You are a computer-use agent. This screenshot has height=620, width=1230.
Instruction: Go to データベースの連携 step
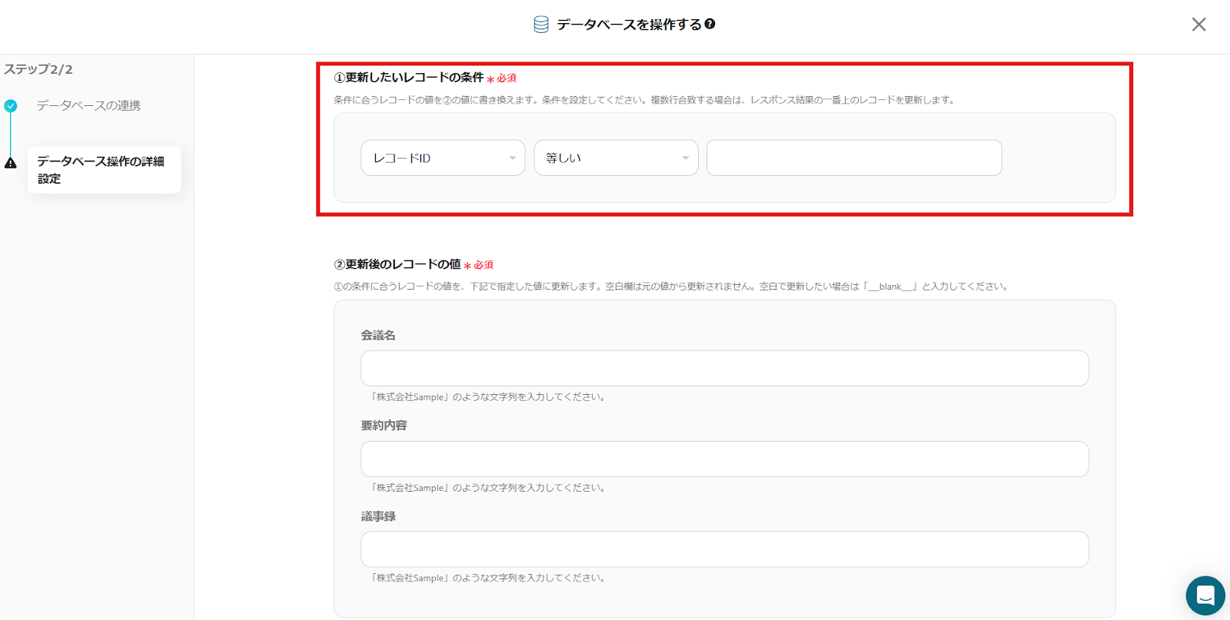(x=88, y=106)
